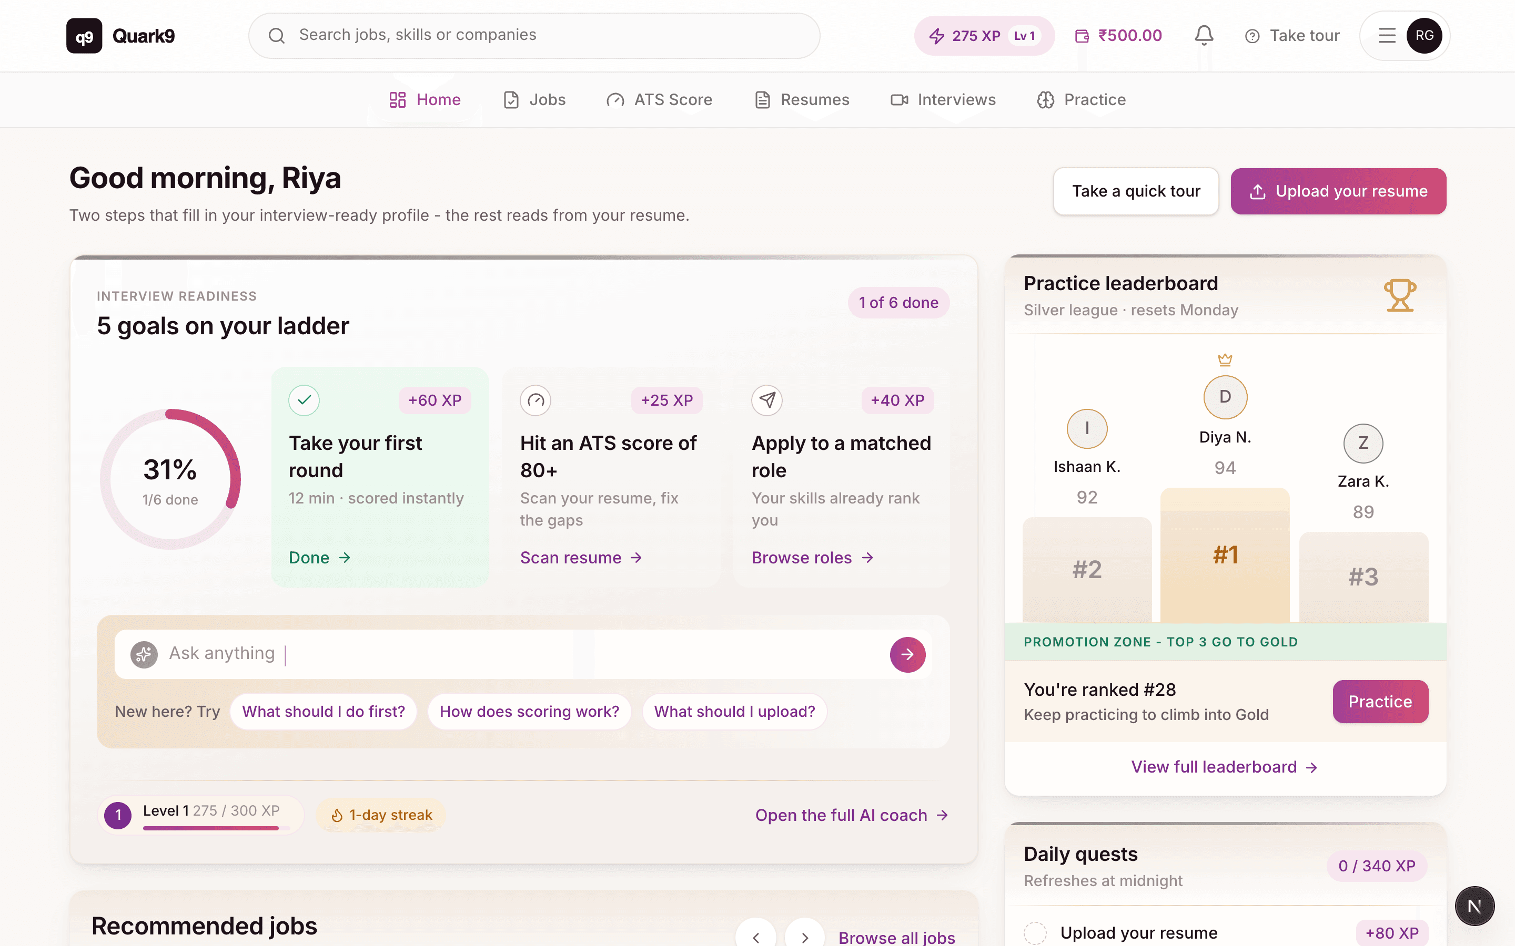Screen dimensions: 1515x946
Task: Click the level 1 circle badge
Action: click(x=118, y=815)
